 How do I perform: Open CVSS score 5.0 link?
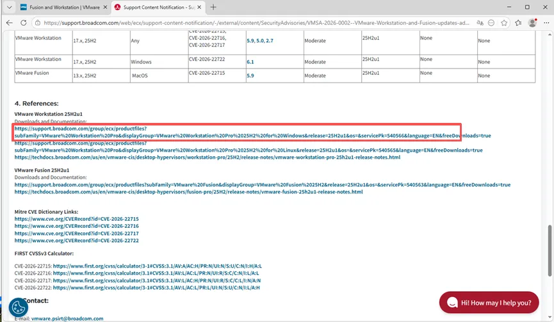(260, 40)
